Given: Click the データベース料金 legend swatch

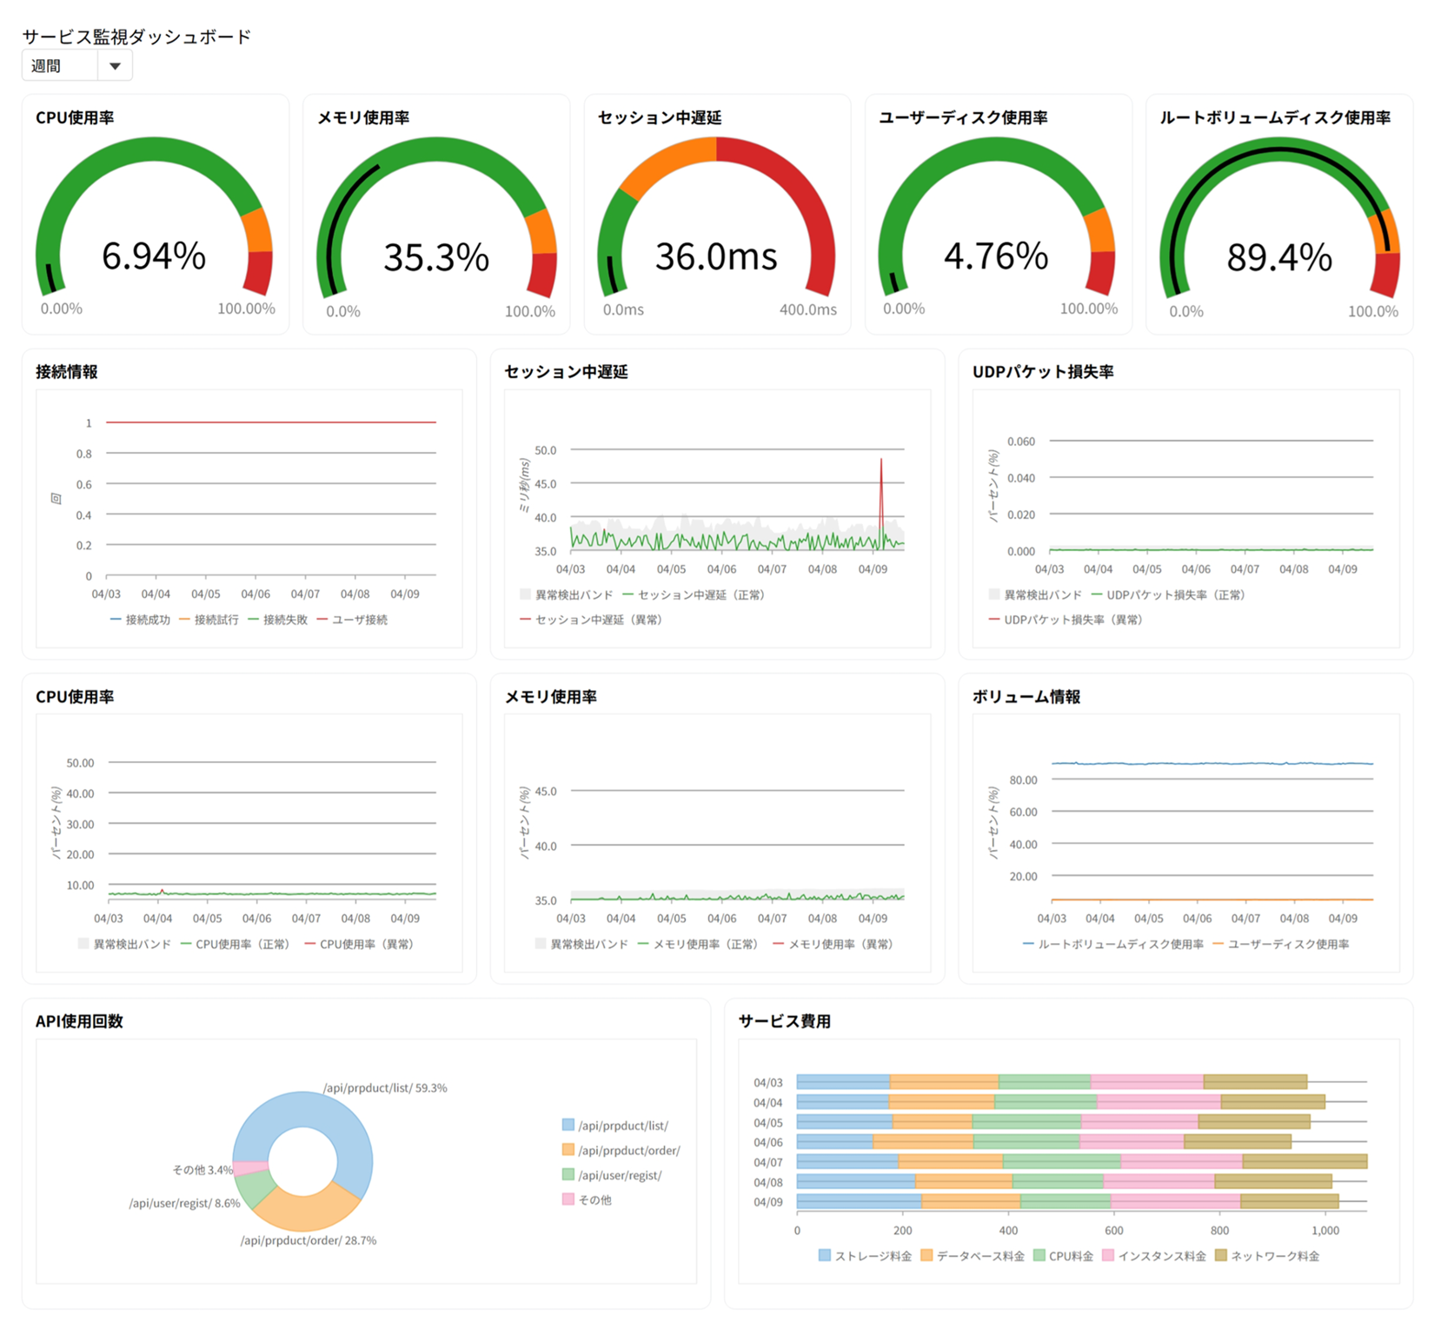Looking at the screenshot, I should pos(926,1256).
